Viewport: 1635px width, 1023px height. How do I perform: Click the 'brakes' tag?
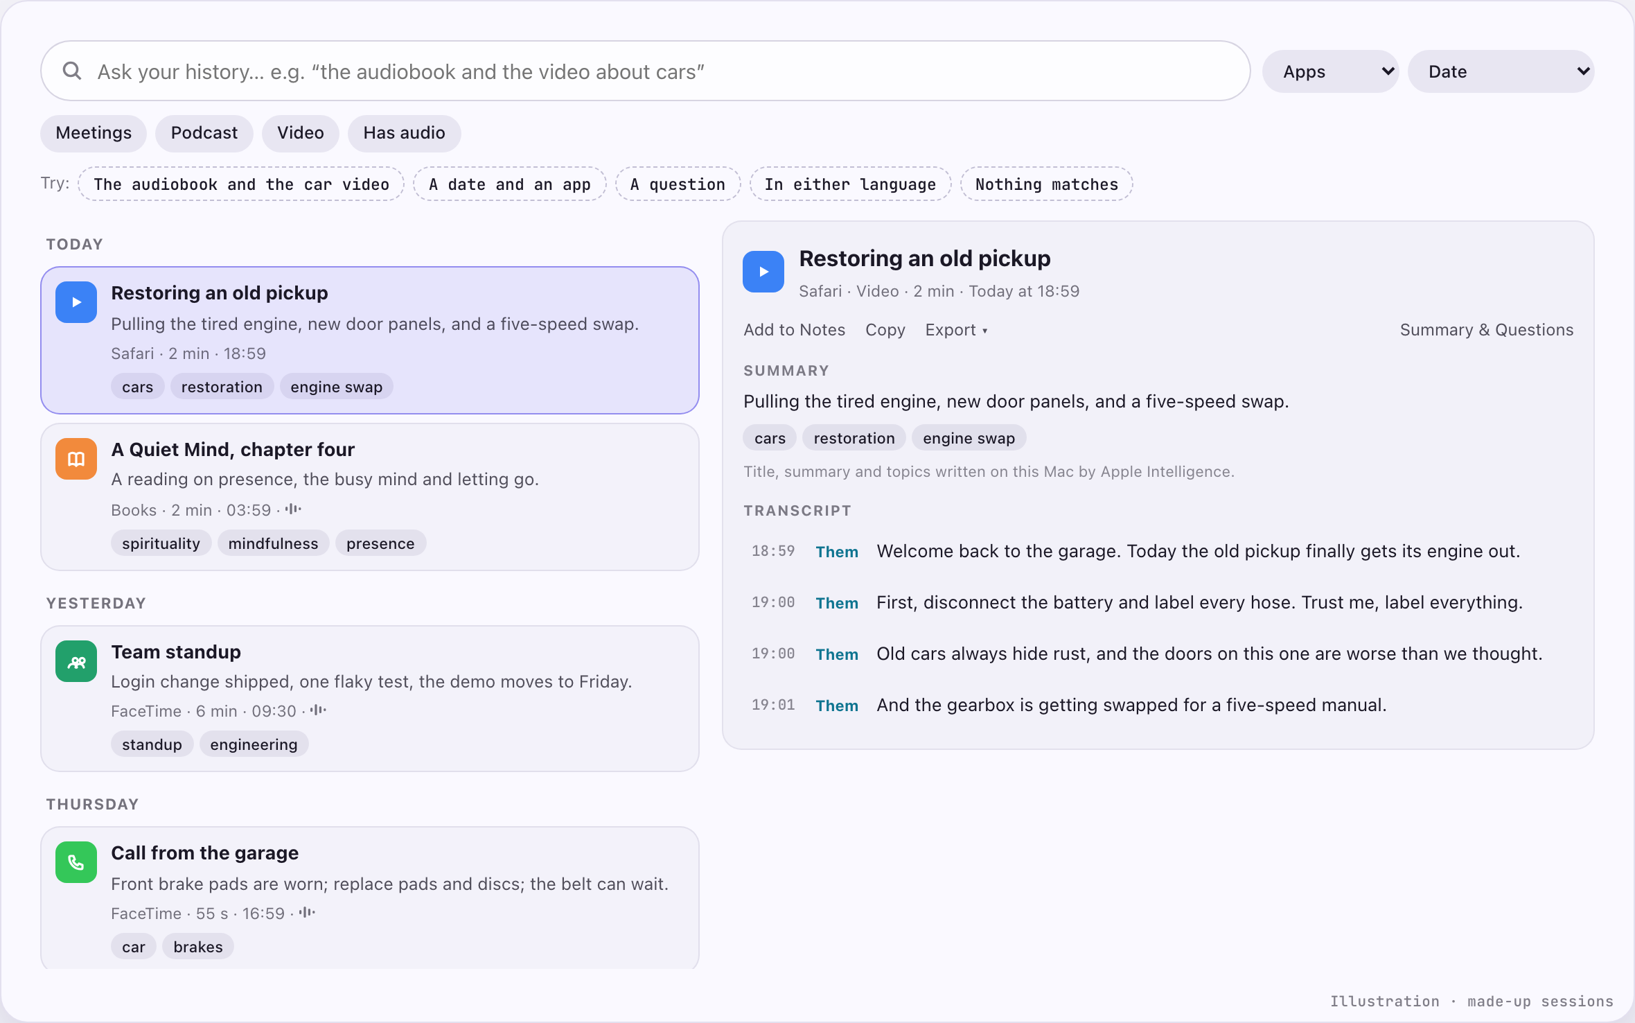198,947
